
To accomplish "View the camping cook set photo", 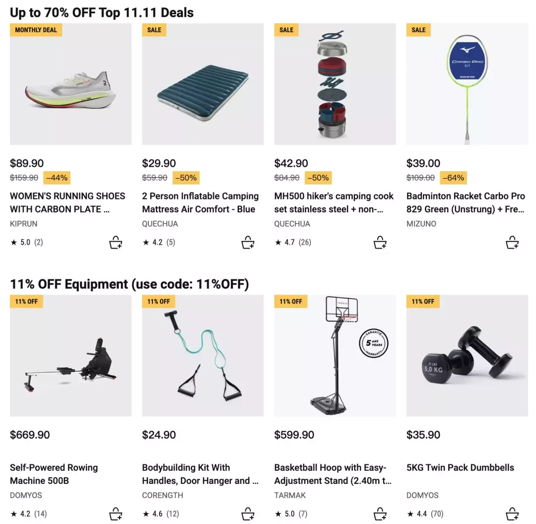I will click(335, 84).
